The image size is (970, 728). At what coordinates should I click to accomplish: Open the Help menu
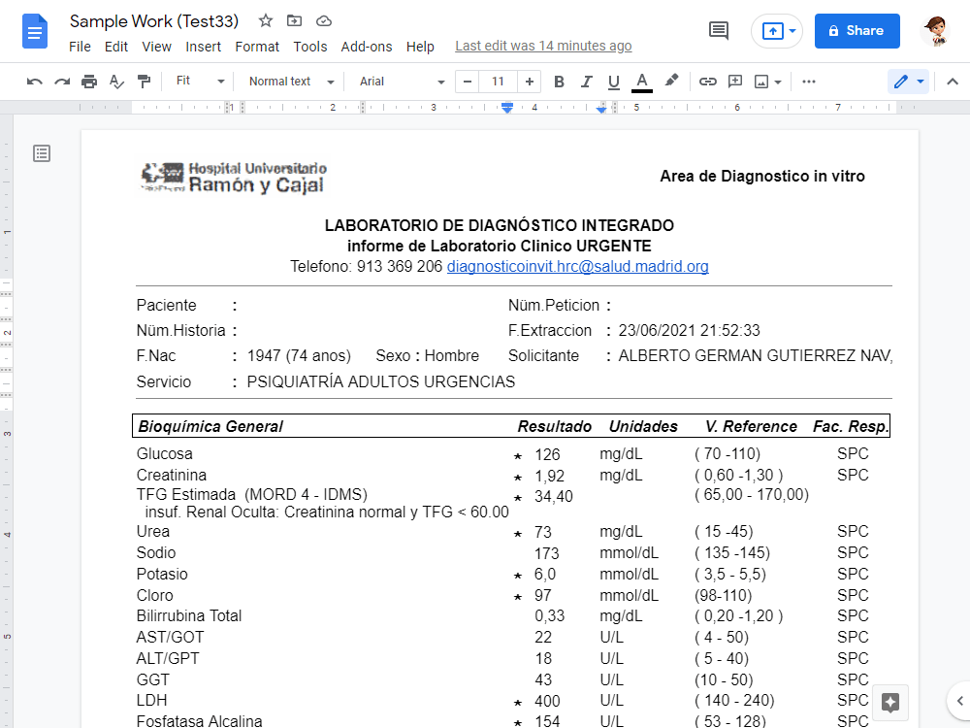[420, 47]
